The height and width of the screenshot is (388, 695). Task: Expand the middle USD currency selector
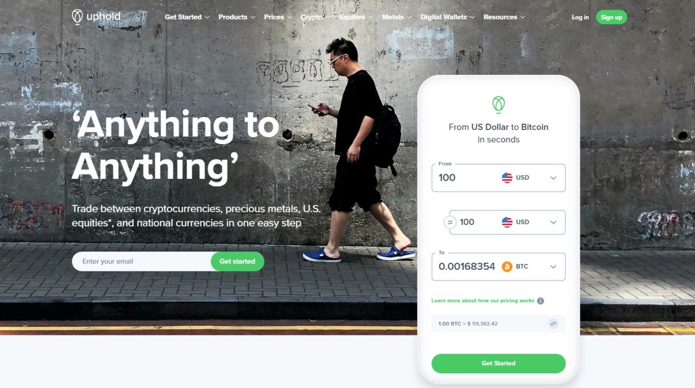pyautogui.click(x=553, y=222)
